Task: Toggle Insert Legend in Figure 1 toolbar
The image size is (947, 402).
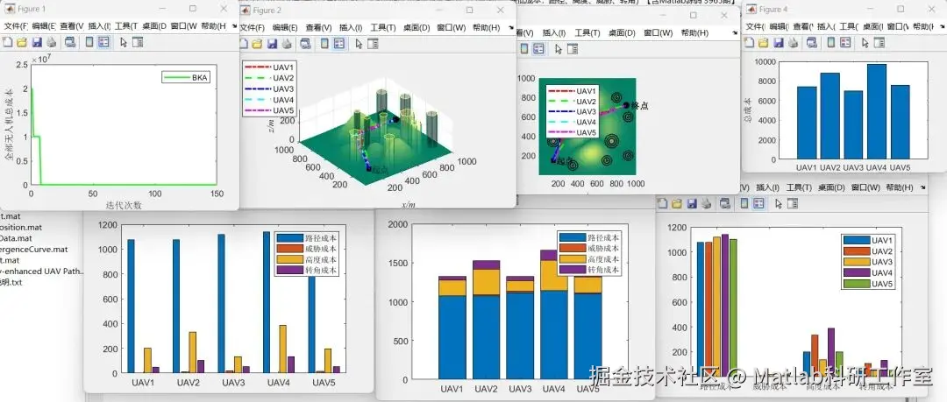Action: (103, 42)
